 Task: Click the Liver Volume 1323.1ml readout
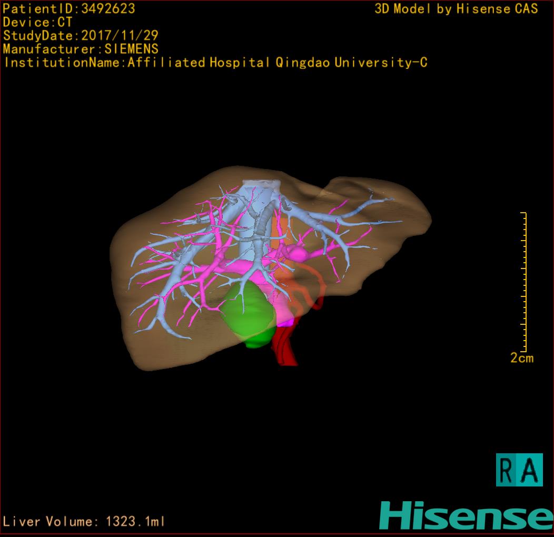pyautogui.click(x=84, y=522)
